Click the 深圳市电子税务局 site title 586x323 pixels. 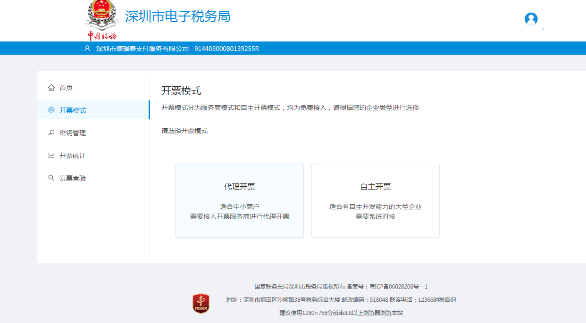177,17
